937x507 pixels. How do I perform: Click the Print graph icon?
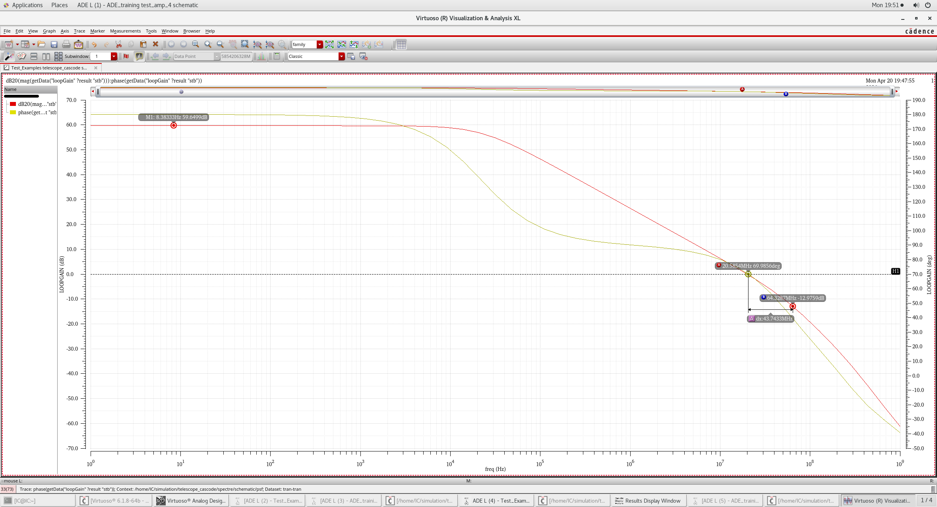(66, 44)
